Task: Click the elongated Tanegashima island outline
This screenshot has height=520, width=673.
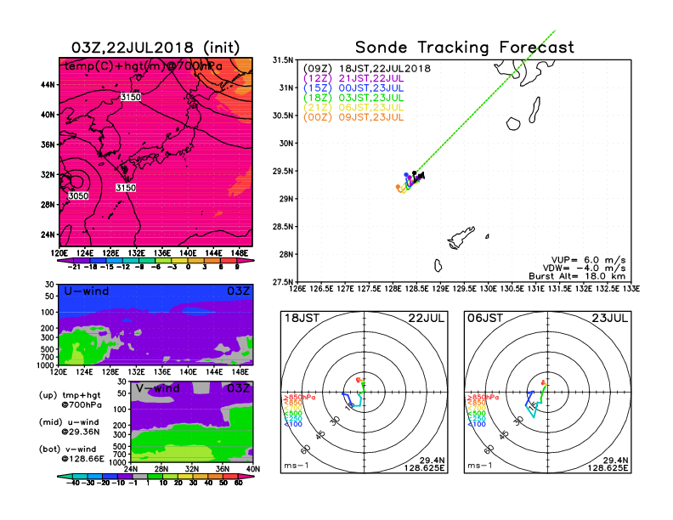Action: (x=534, y=110)
